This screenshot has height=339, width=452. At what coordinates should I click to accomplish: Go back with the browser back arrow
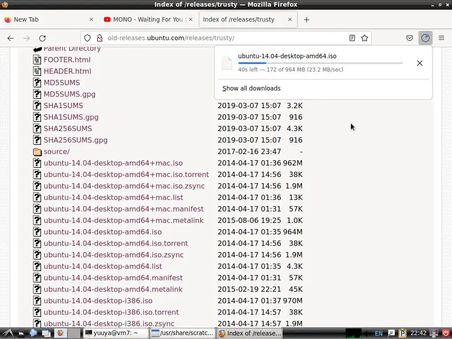coord(11,38)
